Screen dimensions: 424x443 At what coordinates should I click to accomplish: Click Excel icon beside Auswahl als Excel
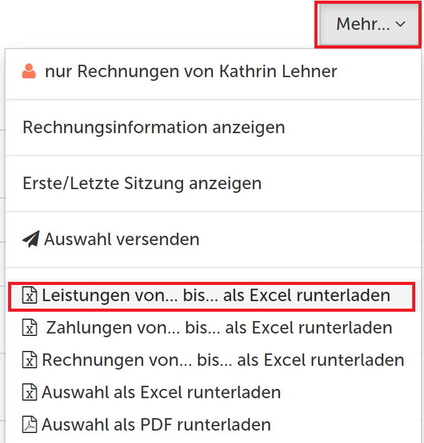click(30, 393)
